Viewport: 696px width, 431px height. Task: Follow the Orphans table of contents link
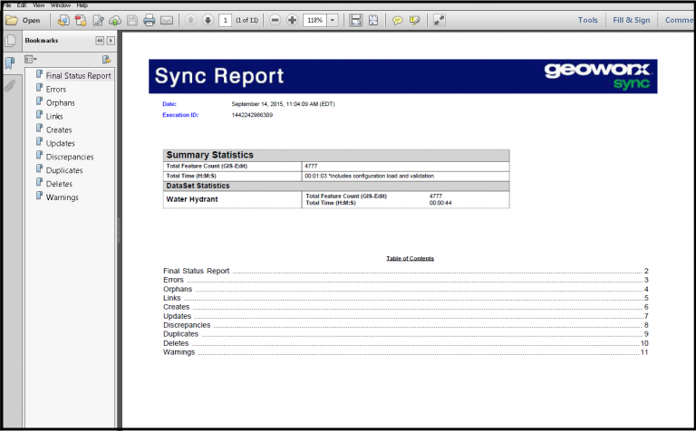click(x=406, y=289)
